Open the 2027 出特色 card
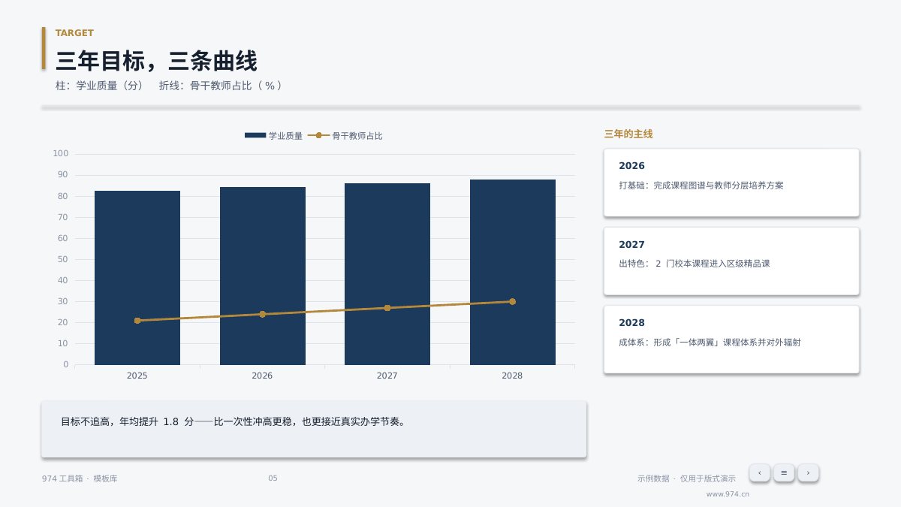Image resolution: width=901 pixels, height=507 pixels. tap(731, 261)
